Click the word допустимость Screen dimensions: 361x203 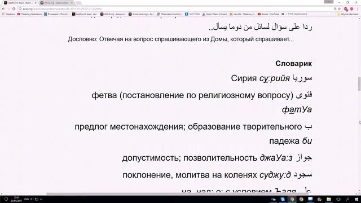[151, 158]
